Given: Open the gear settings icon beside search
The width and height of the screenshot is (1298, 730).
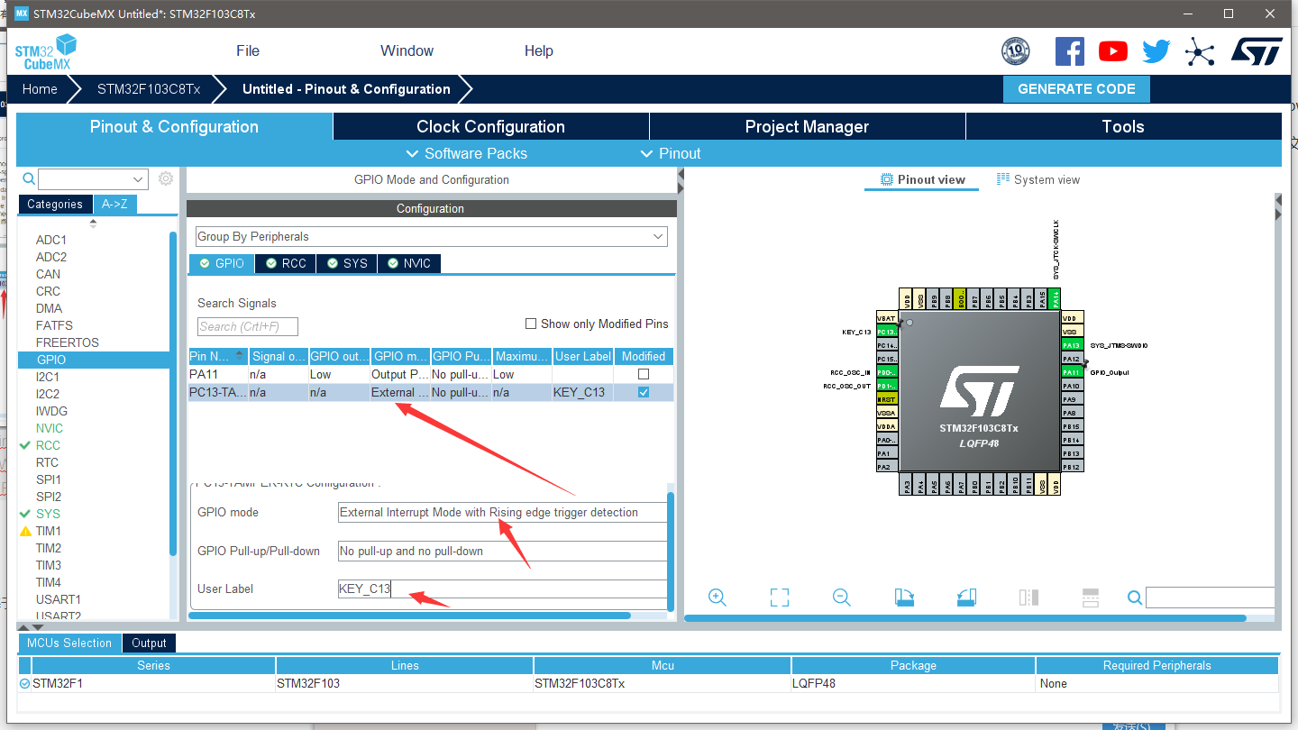Looking at the screenshot, I should coord(166,178).
